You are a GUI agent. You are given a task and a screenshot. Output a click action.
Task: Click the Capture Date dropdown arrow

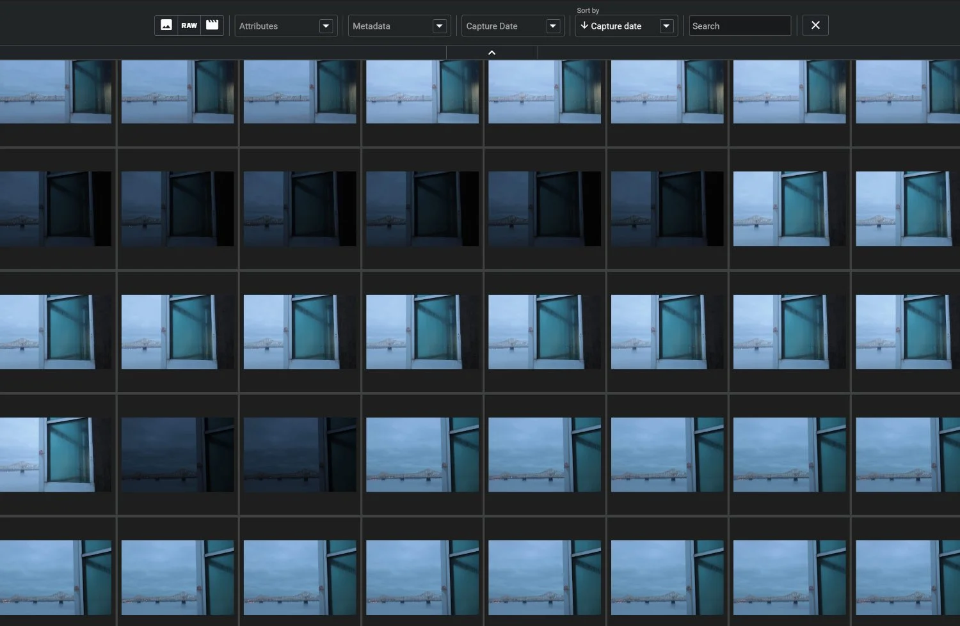point(552,26)
